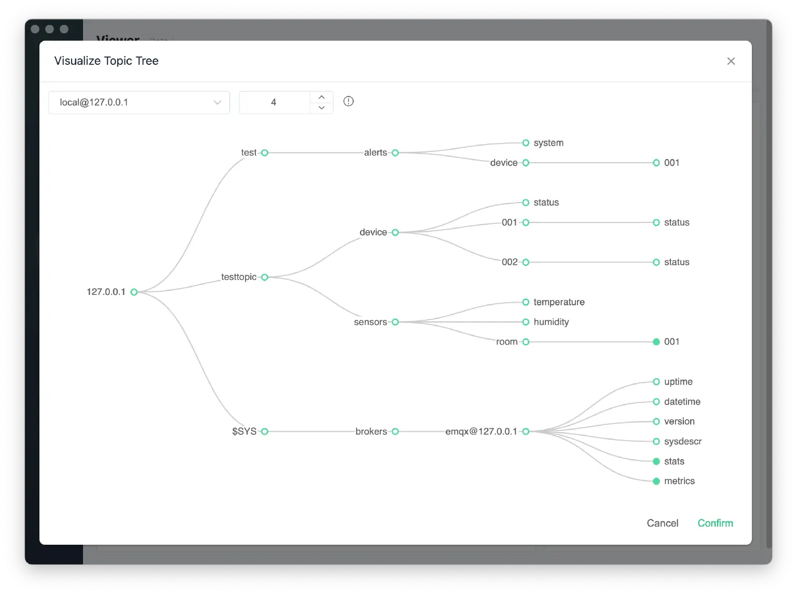Click the filled node dot beside metrics
The image size is (797, 595).
[656, 481]
